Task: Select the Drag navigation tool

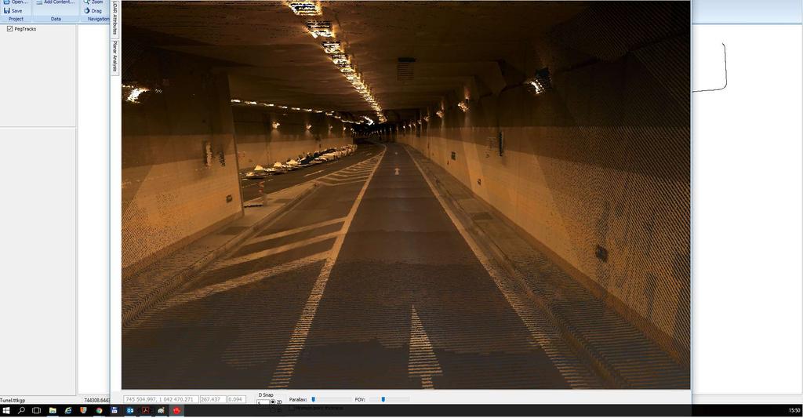Action: (93, 11)
